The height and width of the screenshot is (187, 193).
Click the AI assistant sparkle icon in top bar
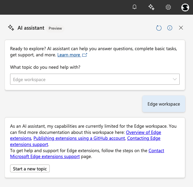151,7
